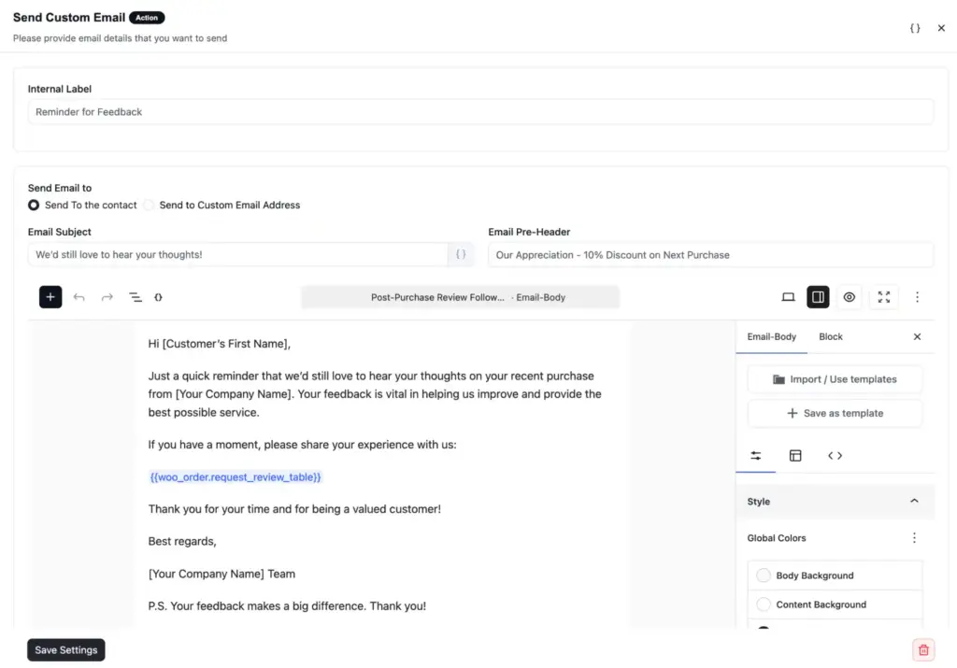Preview email with the eye icon
This screenshot has height=668, width=957.
849,297
